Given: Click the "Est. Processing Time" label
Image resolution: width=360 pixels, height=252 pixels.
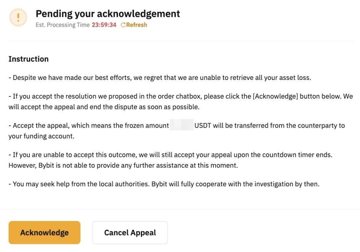Looking at the screenshot, I should point(63,25).
